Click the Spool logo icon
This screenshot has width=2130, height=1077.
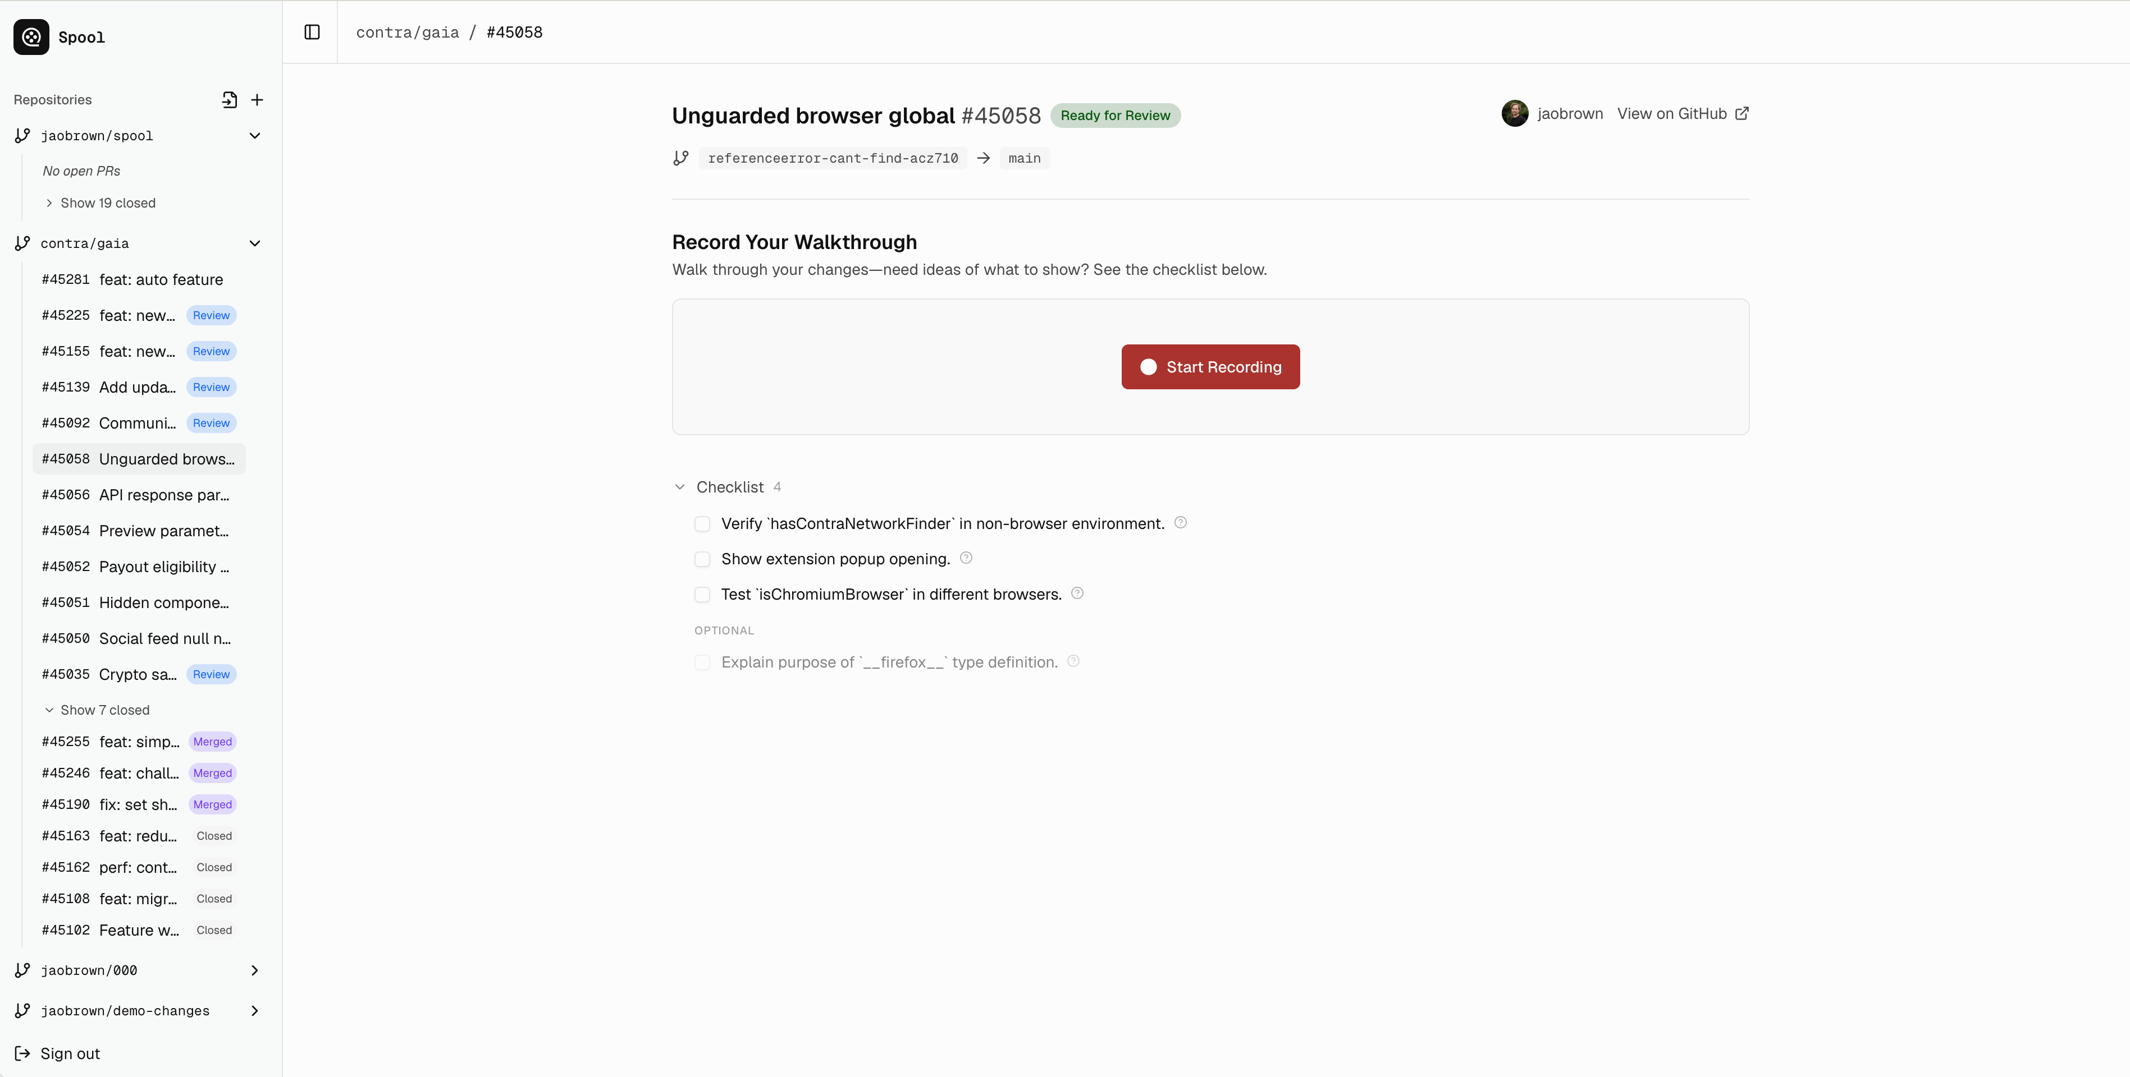[x=31, y=36]
